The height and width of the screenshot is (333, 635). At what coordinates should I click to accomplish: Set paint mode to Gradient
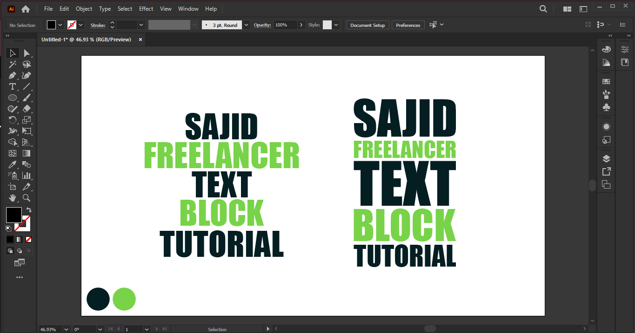(19, 239)
